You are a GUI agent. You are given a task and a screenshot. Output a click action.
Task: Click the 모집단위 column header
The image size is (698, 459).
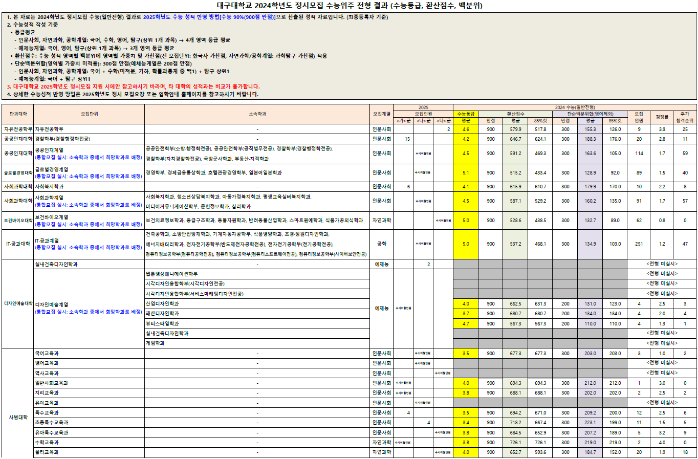89,114
